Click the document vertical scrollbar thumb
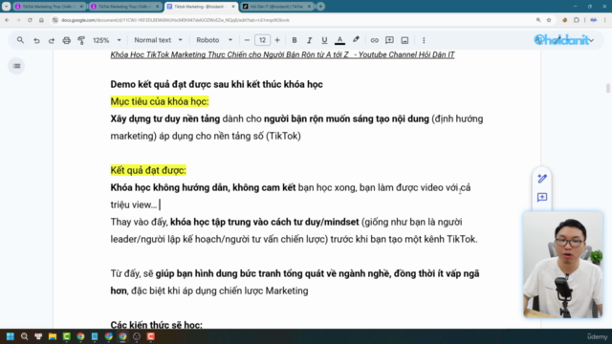This screenshot has height=344, width=612. point(608,88)
